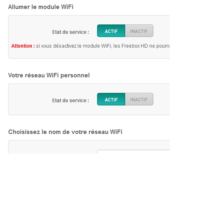Click the 'Allumer le module WiFi' heading
Image resolution: width=197 pixels, height=204 pixels.
41,7
